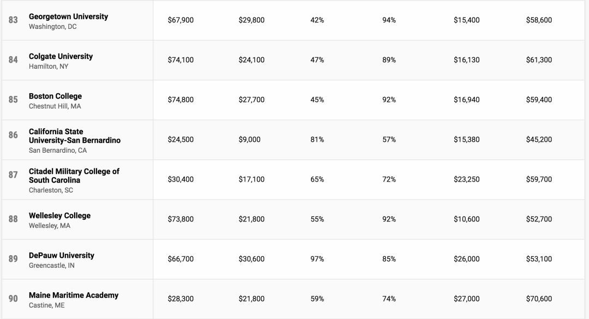Open the Wellesley College link
589x319 pixels.
point(59,215)
